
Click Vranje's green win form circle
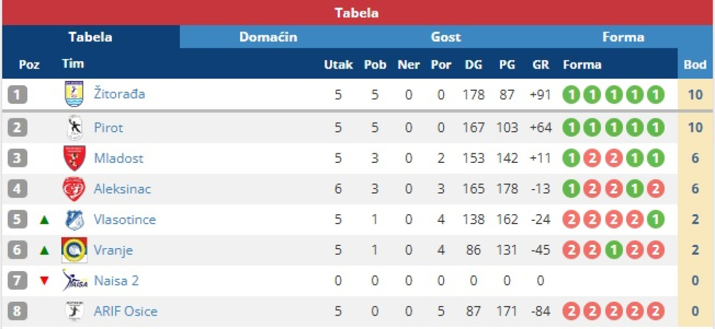(613, 250)
